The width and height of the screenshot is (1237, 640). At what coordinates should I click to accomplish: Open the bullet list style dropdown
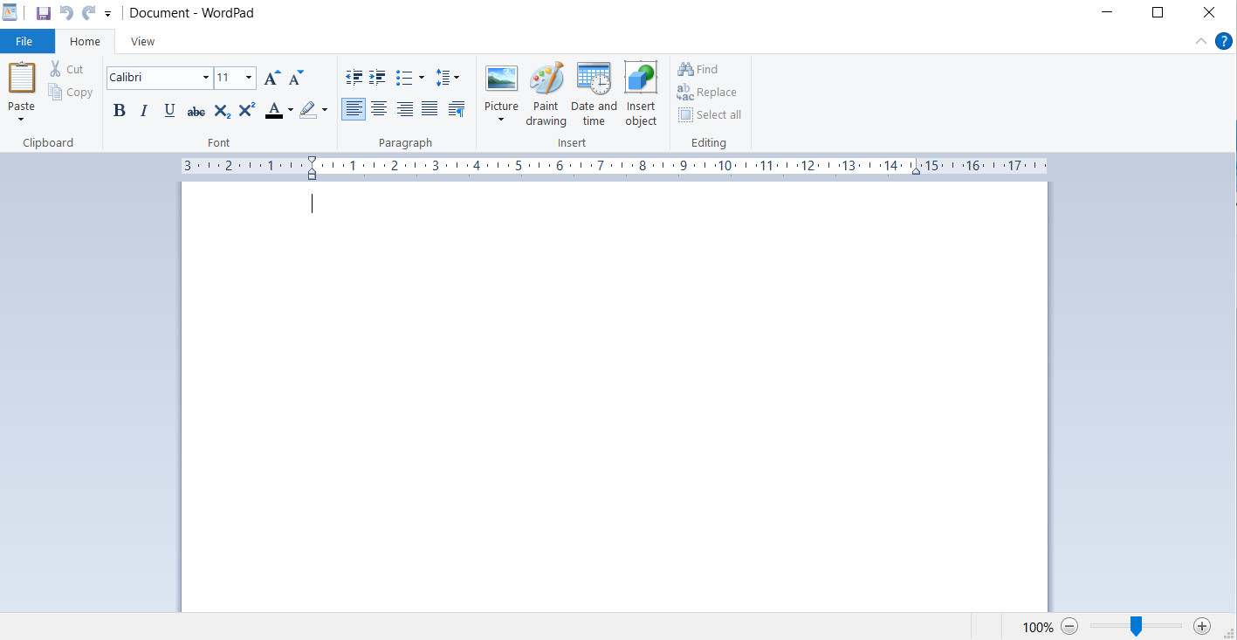tap(420, 77)
